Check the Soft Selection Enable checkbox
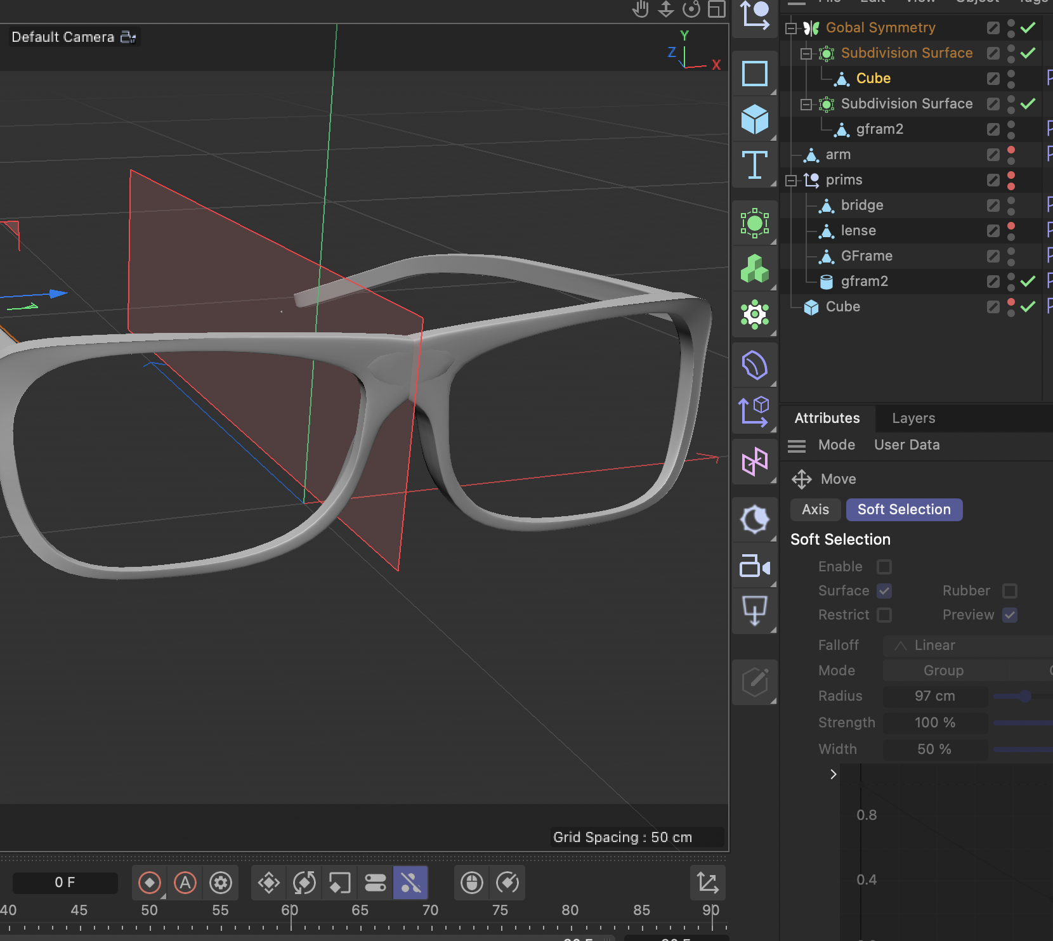The image size is (1053, 941). 884,567
